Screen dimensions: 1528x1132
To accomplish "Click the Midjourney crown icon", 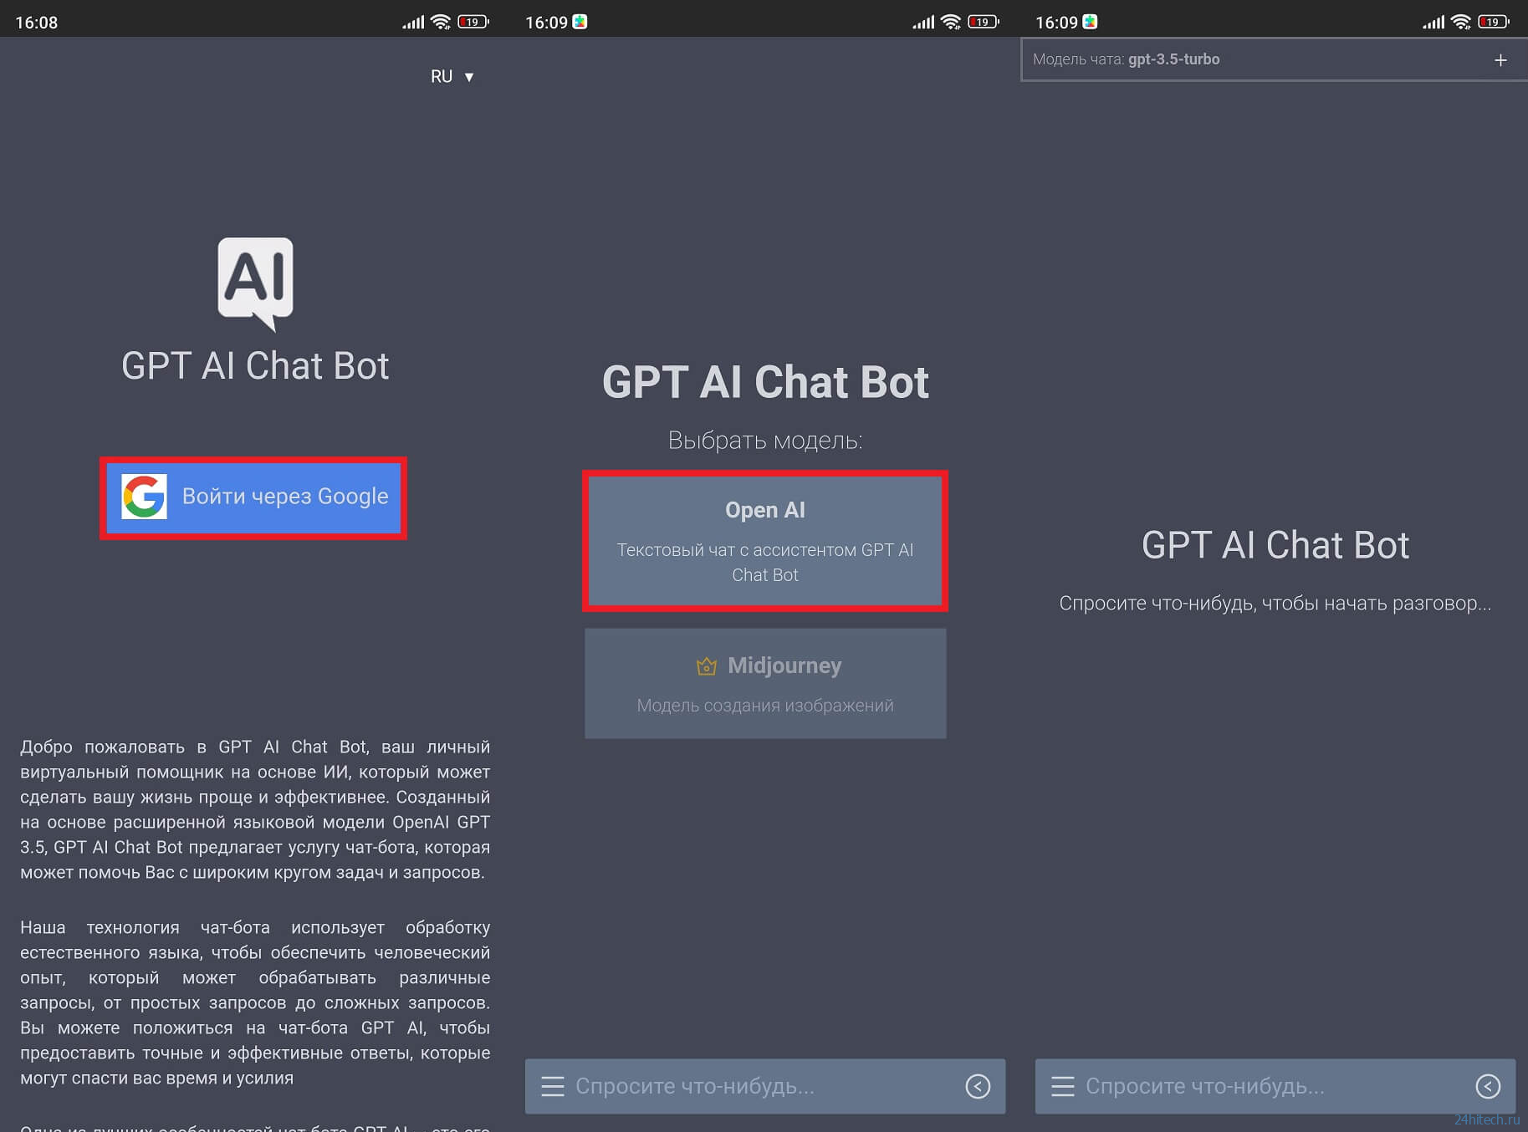I will click(x=707, y=665).
